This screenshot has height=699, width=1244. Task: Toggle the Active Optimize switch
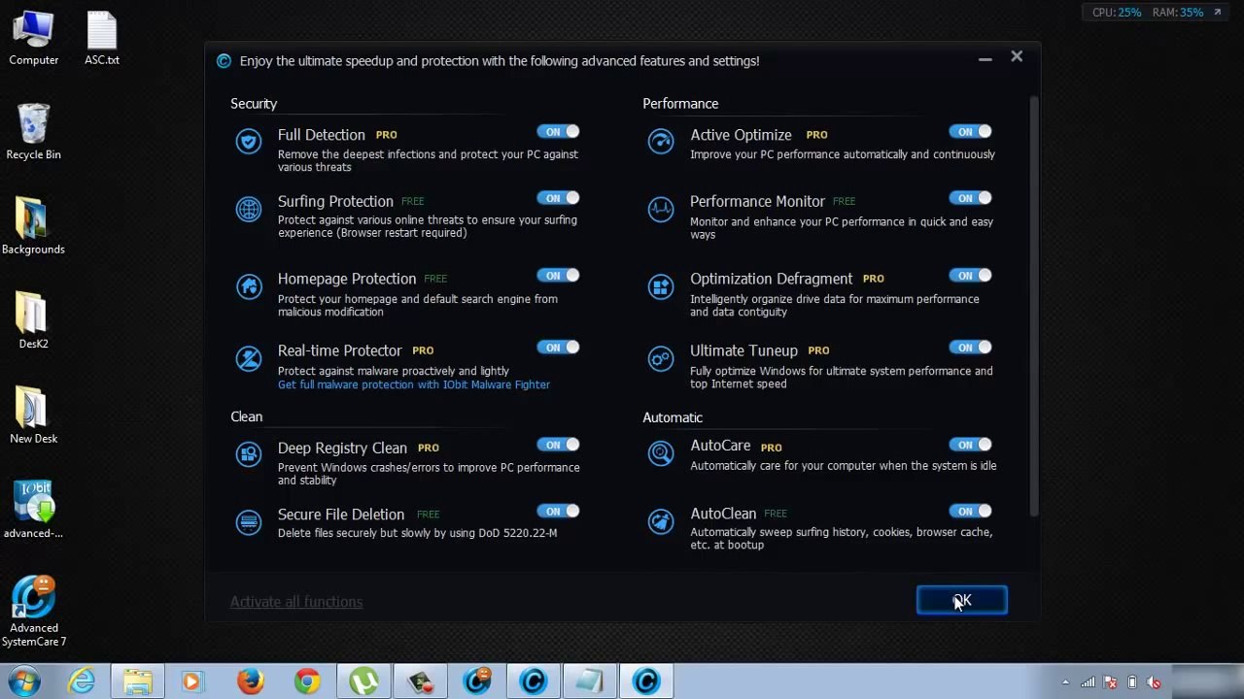pos(970,132)
